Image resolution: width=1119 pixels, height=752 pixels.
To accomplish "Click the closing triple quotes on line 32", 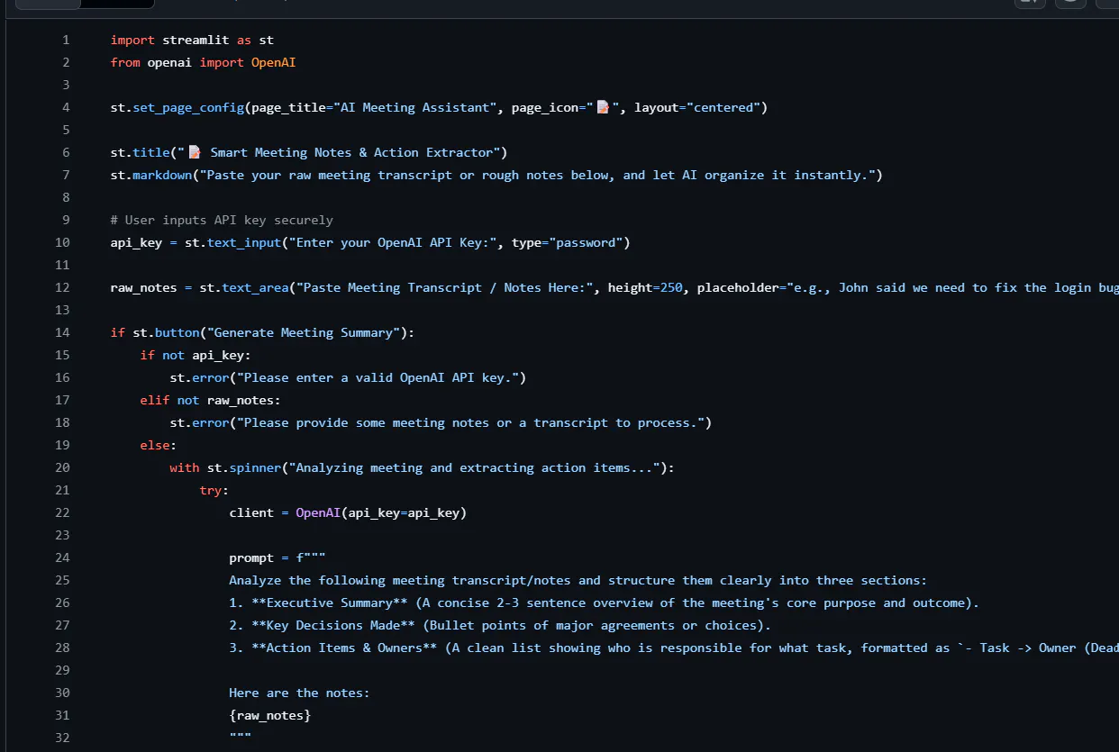I will [x=241, y=738].
